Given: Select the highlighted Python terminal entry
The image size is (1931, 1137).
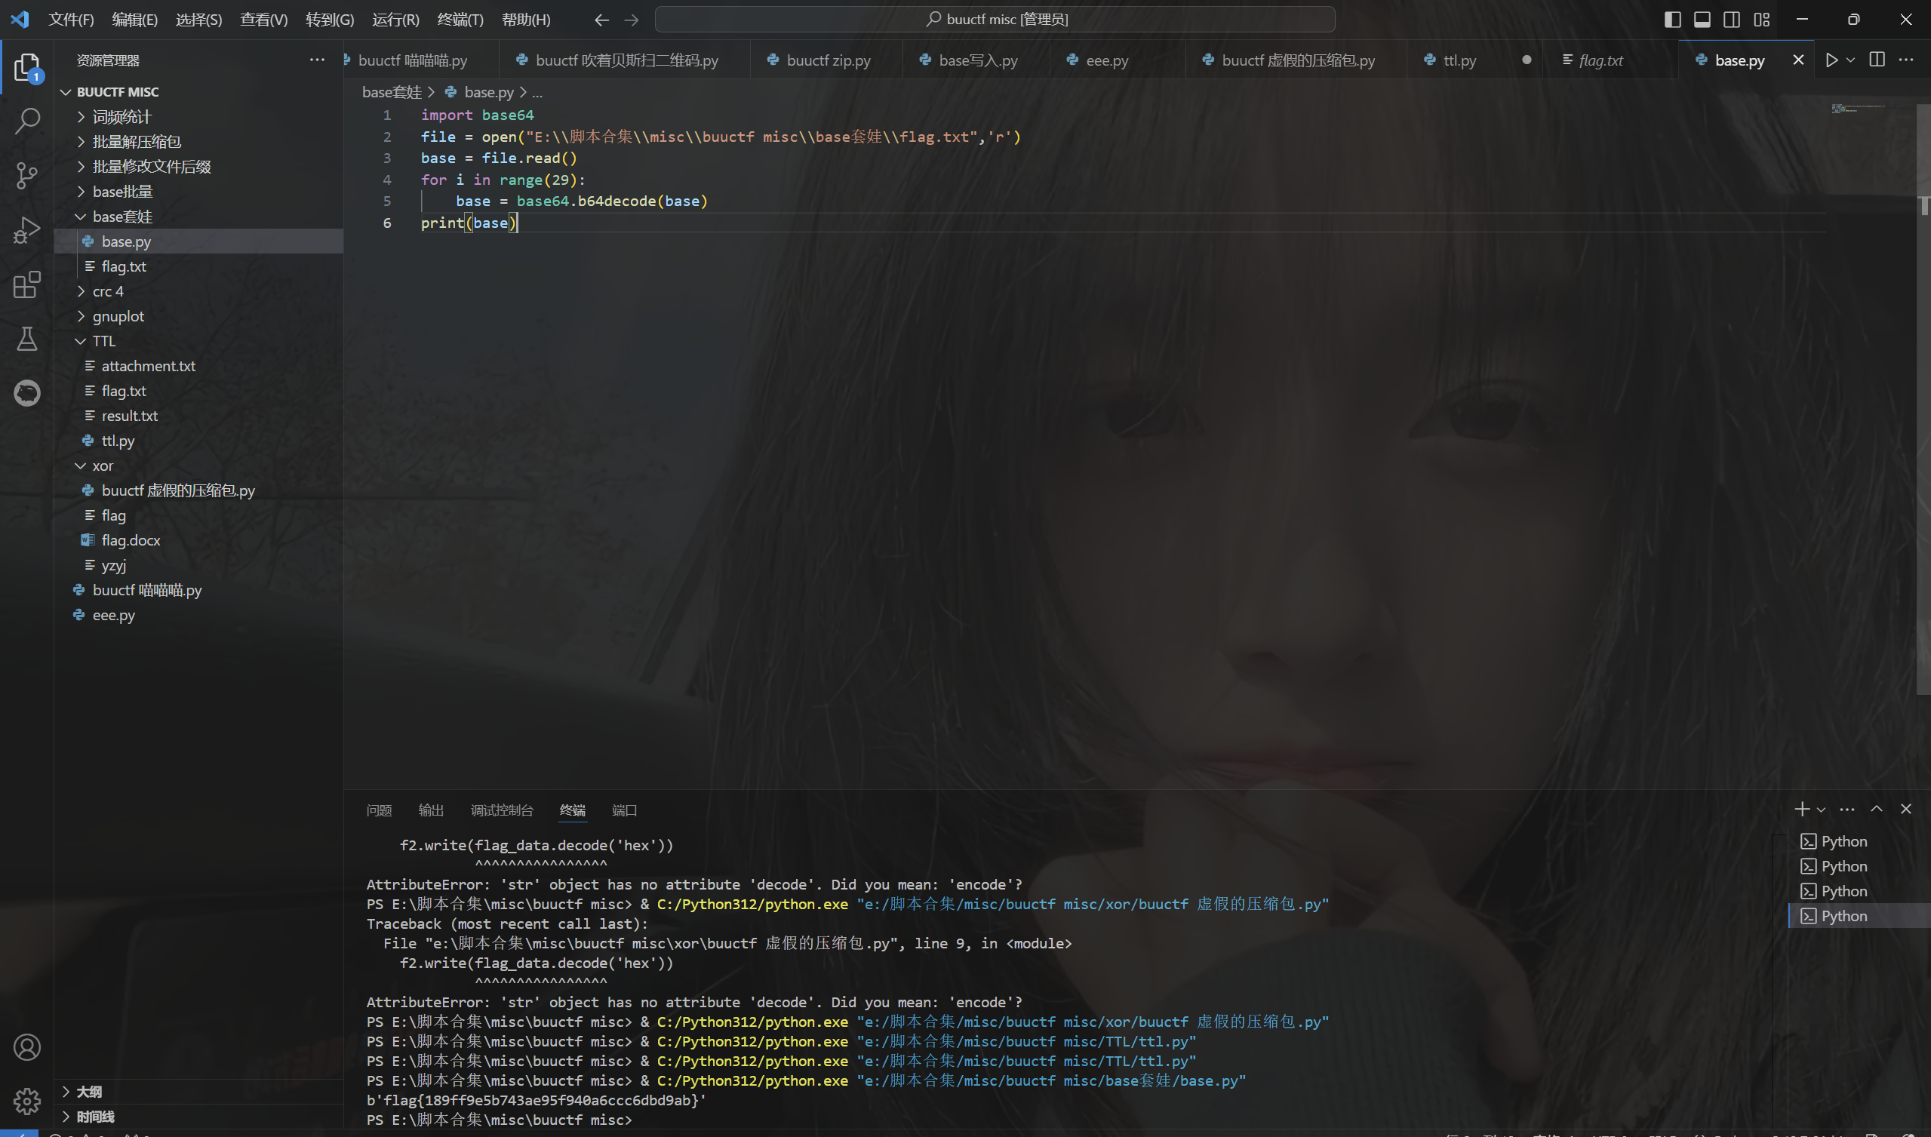Looking at the screenshot, I should pyautogui.click(x=1859, y=917).
